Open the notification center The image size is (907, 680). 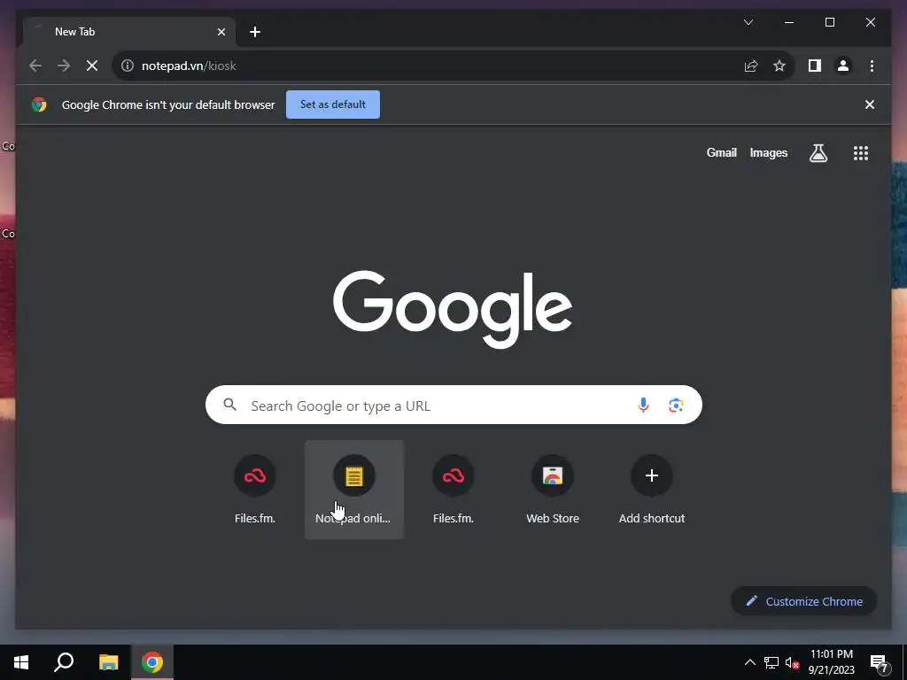880,663
